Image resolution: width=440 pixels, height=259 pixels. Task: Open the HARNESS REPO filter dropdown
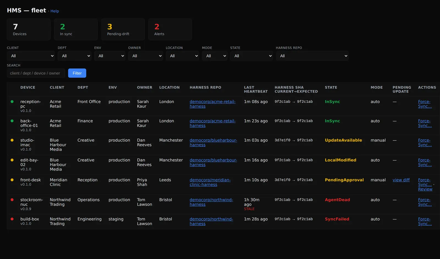click(x=312, y=56)
